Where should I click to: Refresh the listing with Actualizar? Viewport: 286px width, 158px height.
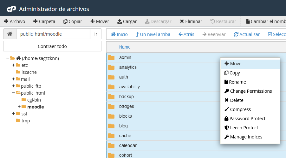click(247, 34)
